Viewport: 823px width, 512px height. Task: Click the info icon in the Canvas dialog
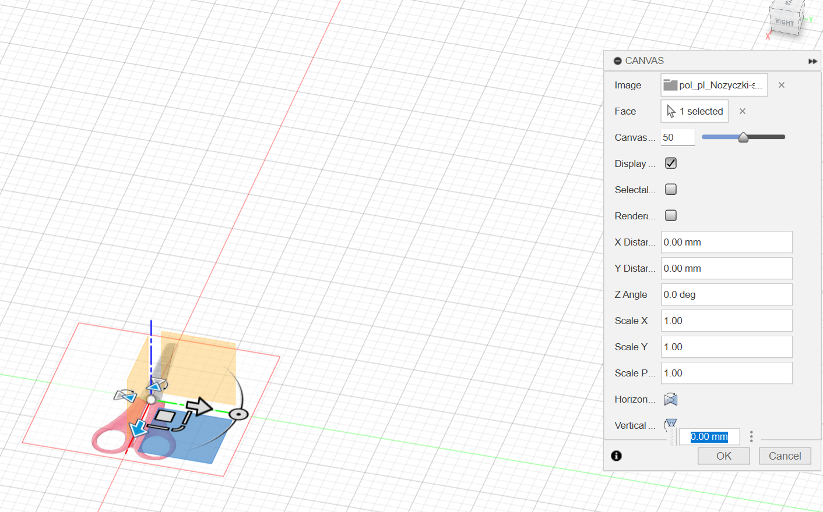click(x=616, y=456)
